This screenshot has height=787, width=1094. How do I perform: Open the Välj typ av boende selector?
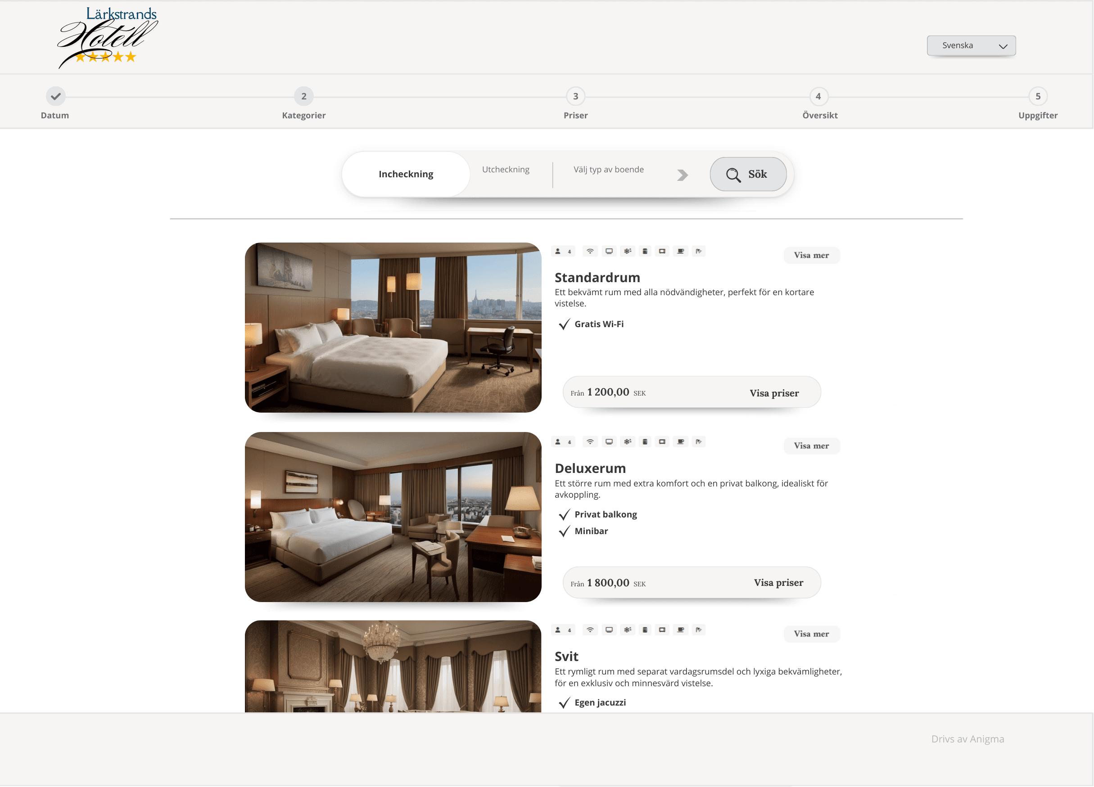point(608,170)
